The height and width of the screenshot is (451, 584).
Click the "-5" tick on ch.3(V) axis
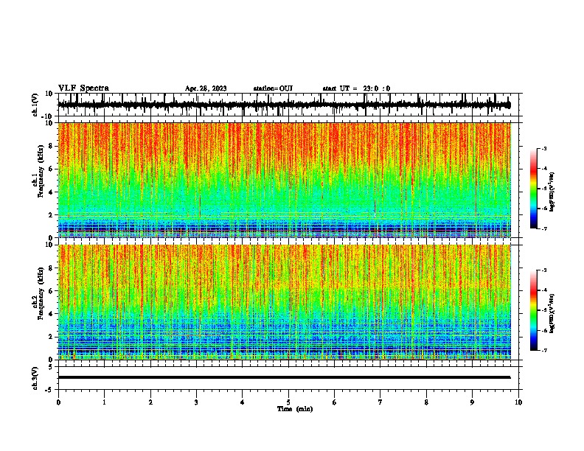50,390
